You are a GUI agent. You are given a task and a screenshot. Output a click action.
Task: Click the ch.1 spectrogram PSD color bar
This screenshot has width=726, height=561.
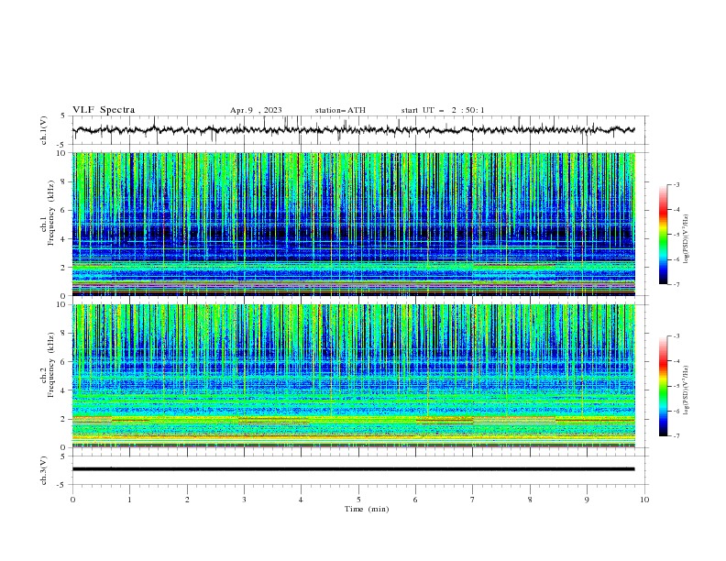(664, 235)
